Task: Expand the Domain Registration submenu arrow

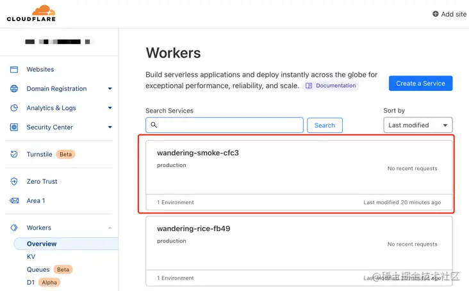Action: pos(110,89)
